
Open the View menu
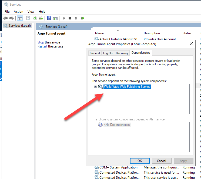tap(31, 12)
